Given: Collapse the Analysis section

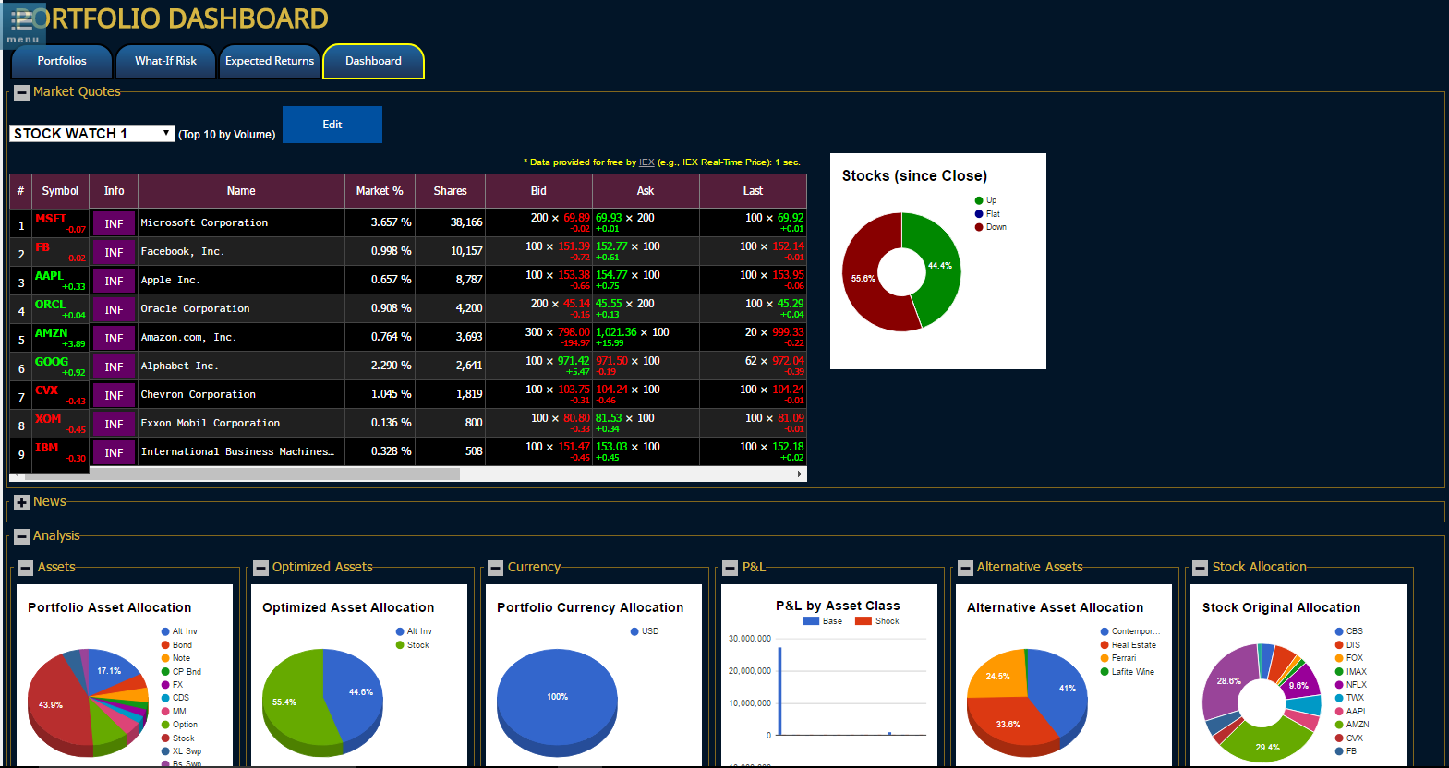Looking at the screenshot, I should (22, 536).
